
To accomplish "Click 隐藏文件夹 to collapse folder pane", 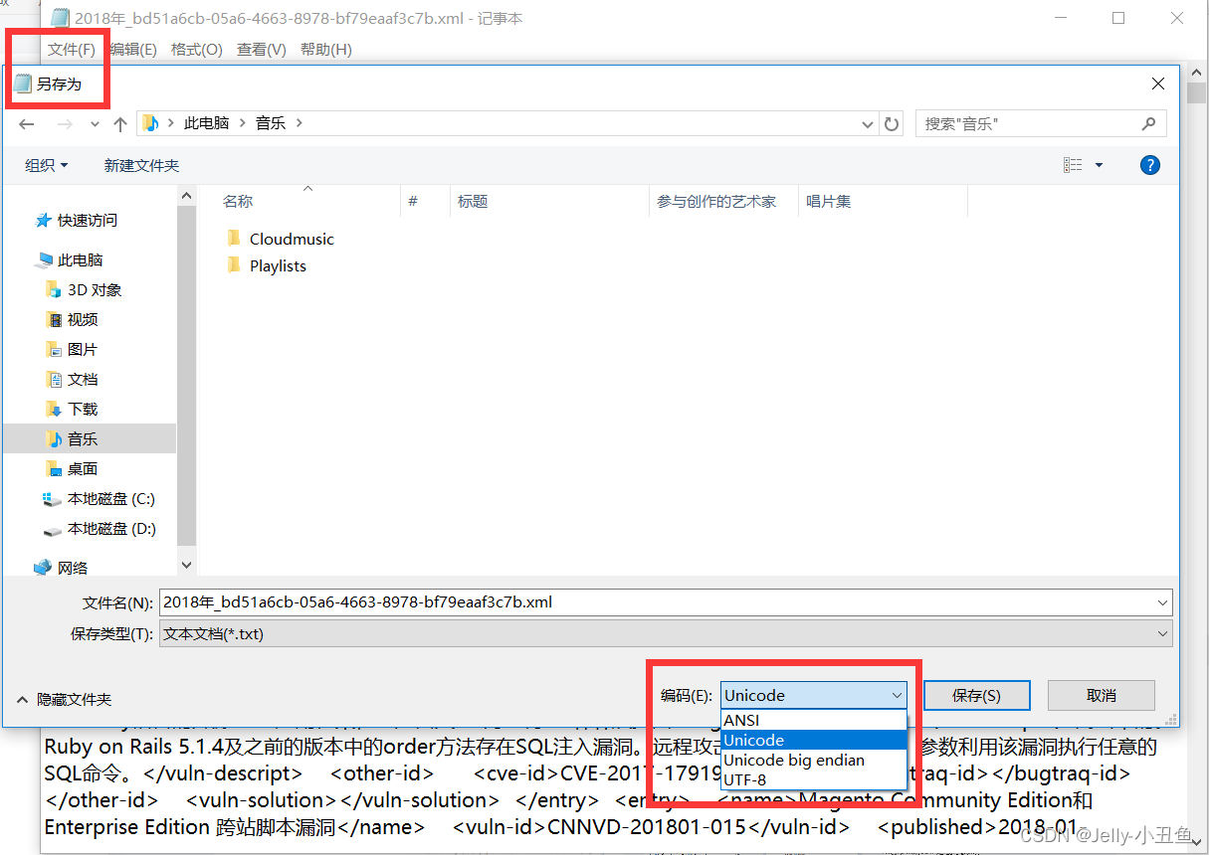I will point(63,699).
